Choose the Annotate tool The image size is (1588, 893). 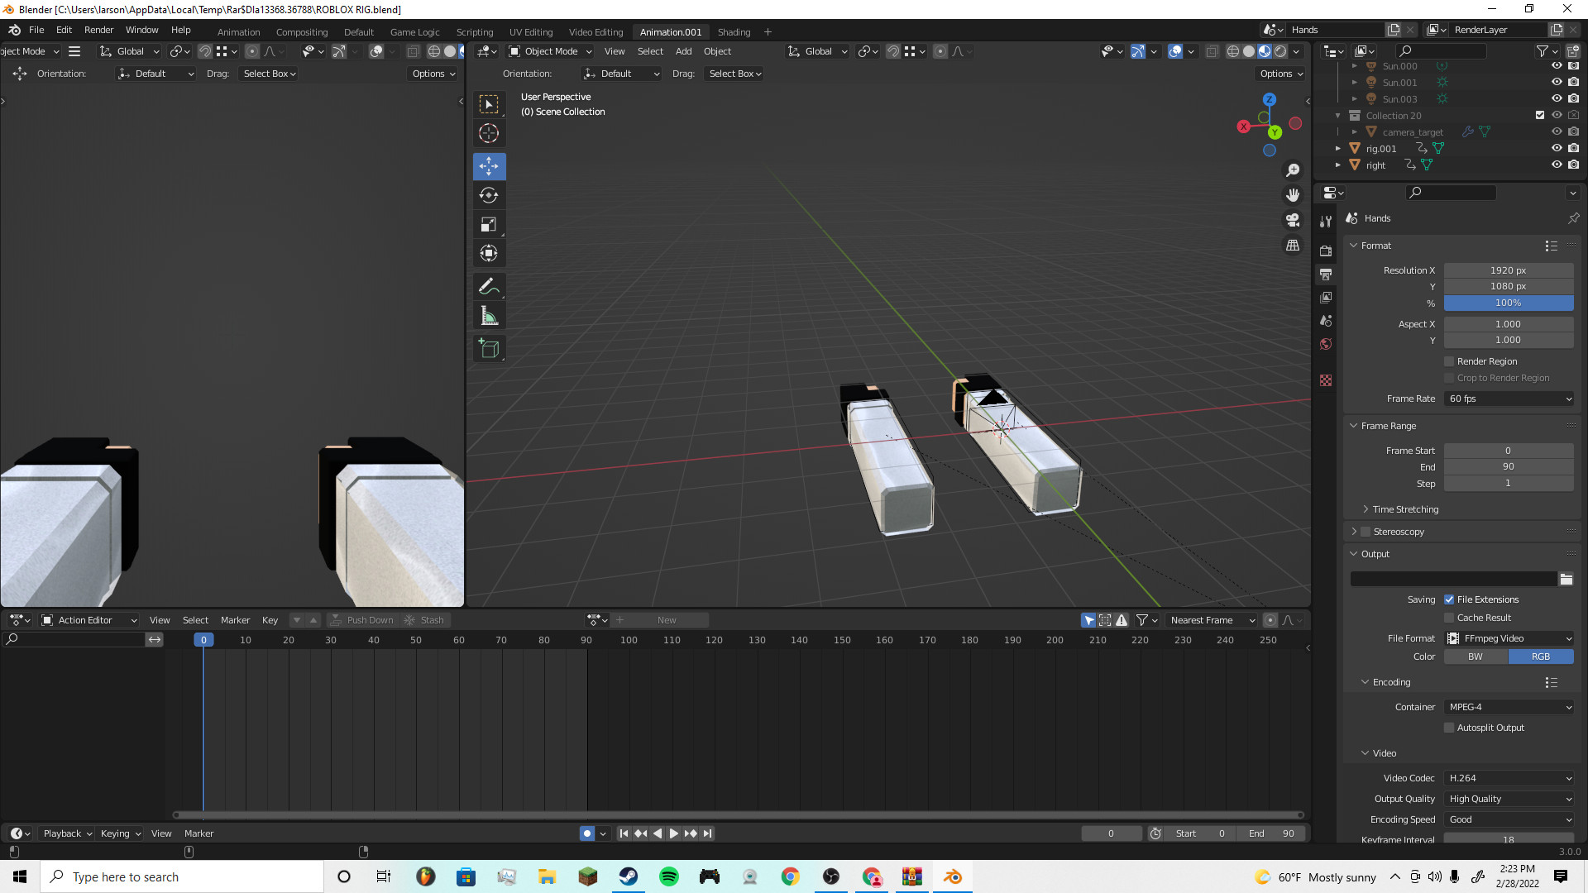click(489, 286)
